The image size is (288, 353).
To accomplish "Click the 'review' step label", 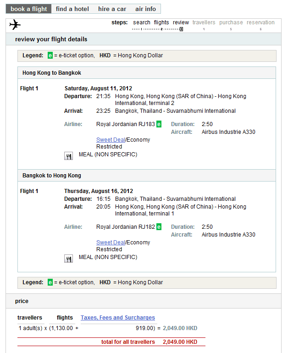I will pos(181,22).
